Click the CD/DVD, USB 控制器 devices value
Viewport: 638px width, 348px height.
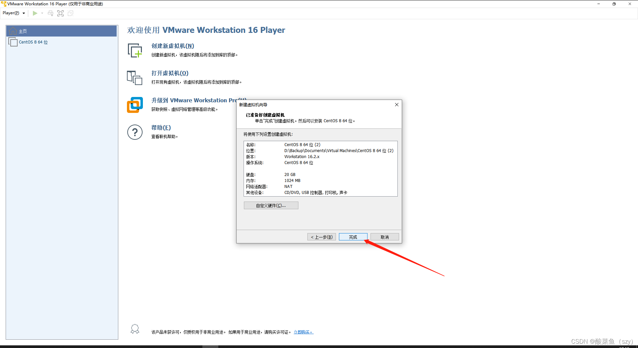click(316, 193)
